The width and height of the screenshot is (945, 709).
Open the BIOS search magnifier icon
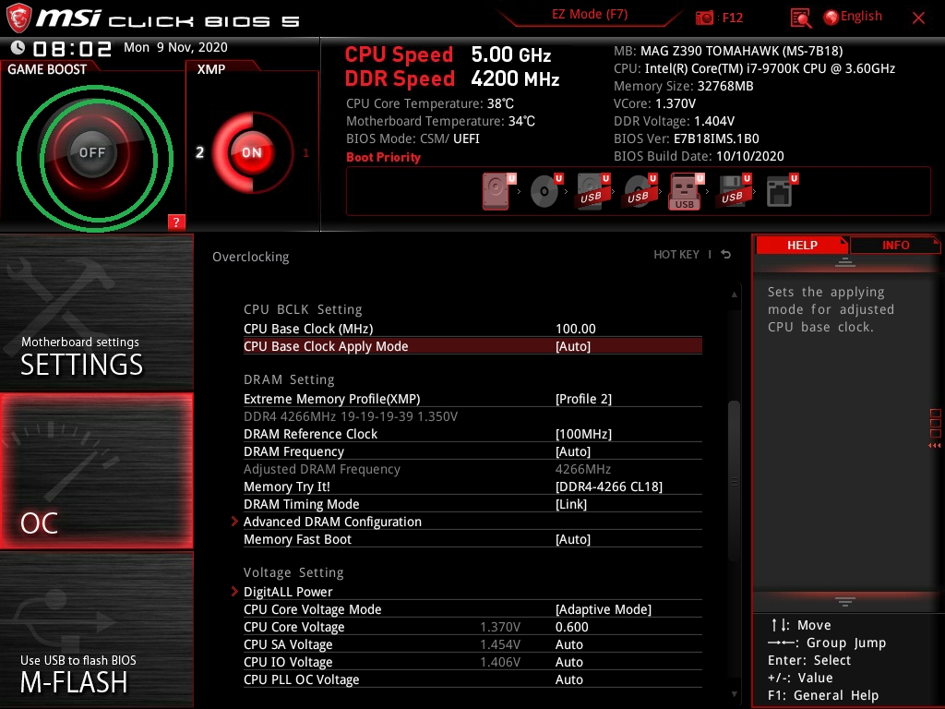(800, 18)
